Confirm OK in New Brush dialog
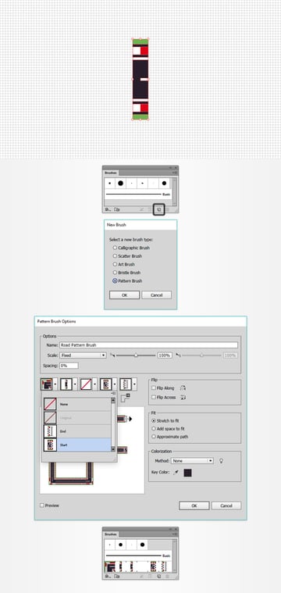The width and height of the screenshot is (281, 593). point(125,295)
